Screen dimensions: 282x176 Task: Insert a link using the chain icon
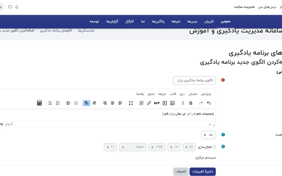(x=149, y=103)
